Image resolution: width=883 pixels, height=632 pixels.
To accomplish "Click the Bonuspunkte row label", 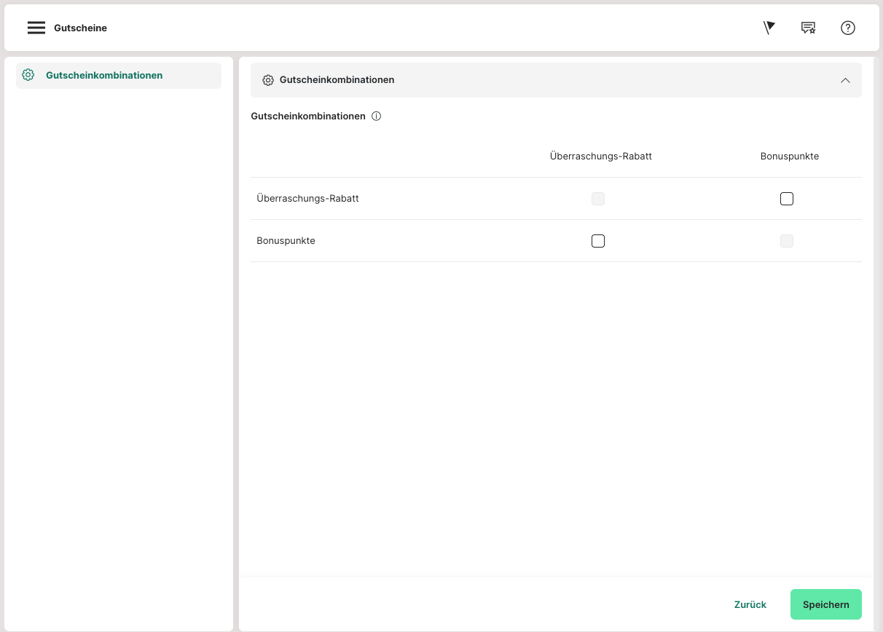I will pos(286,241).
